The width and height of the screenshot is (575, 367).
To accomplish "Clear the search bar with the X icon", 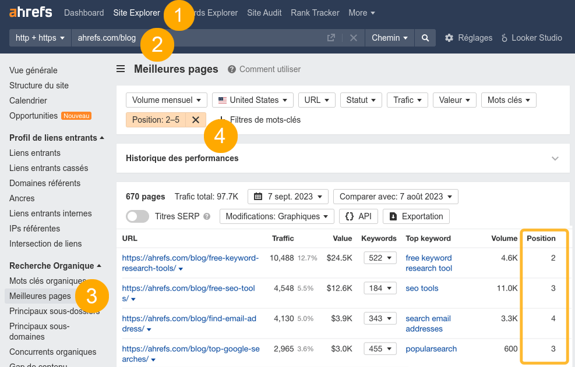I will [354, 37].
